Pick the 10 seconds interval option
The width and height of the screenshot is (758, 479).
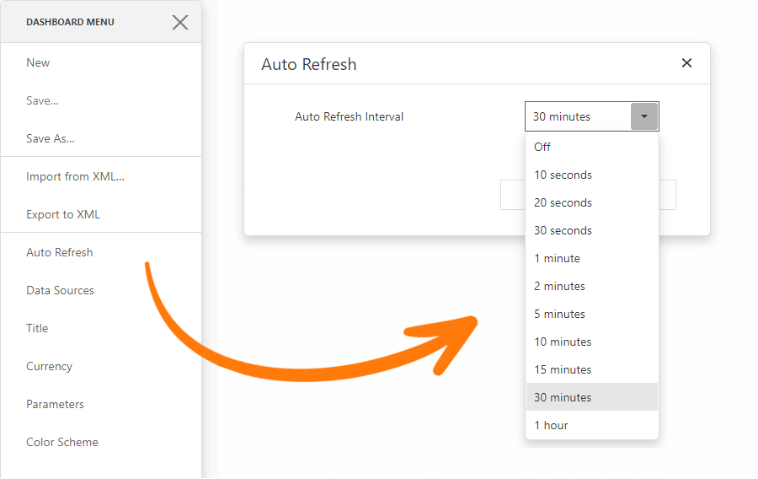coord(563,175)
